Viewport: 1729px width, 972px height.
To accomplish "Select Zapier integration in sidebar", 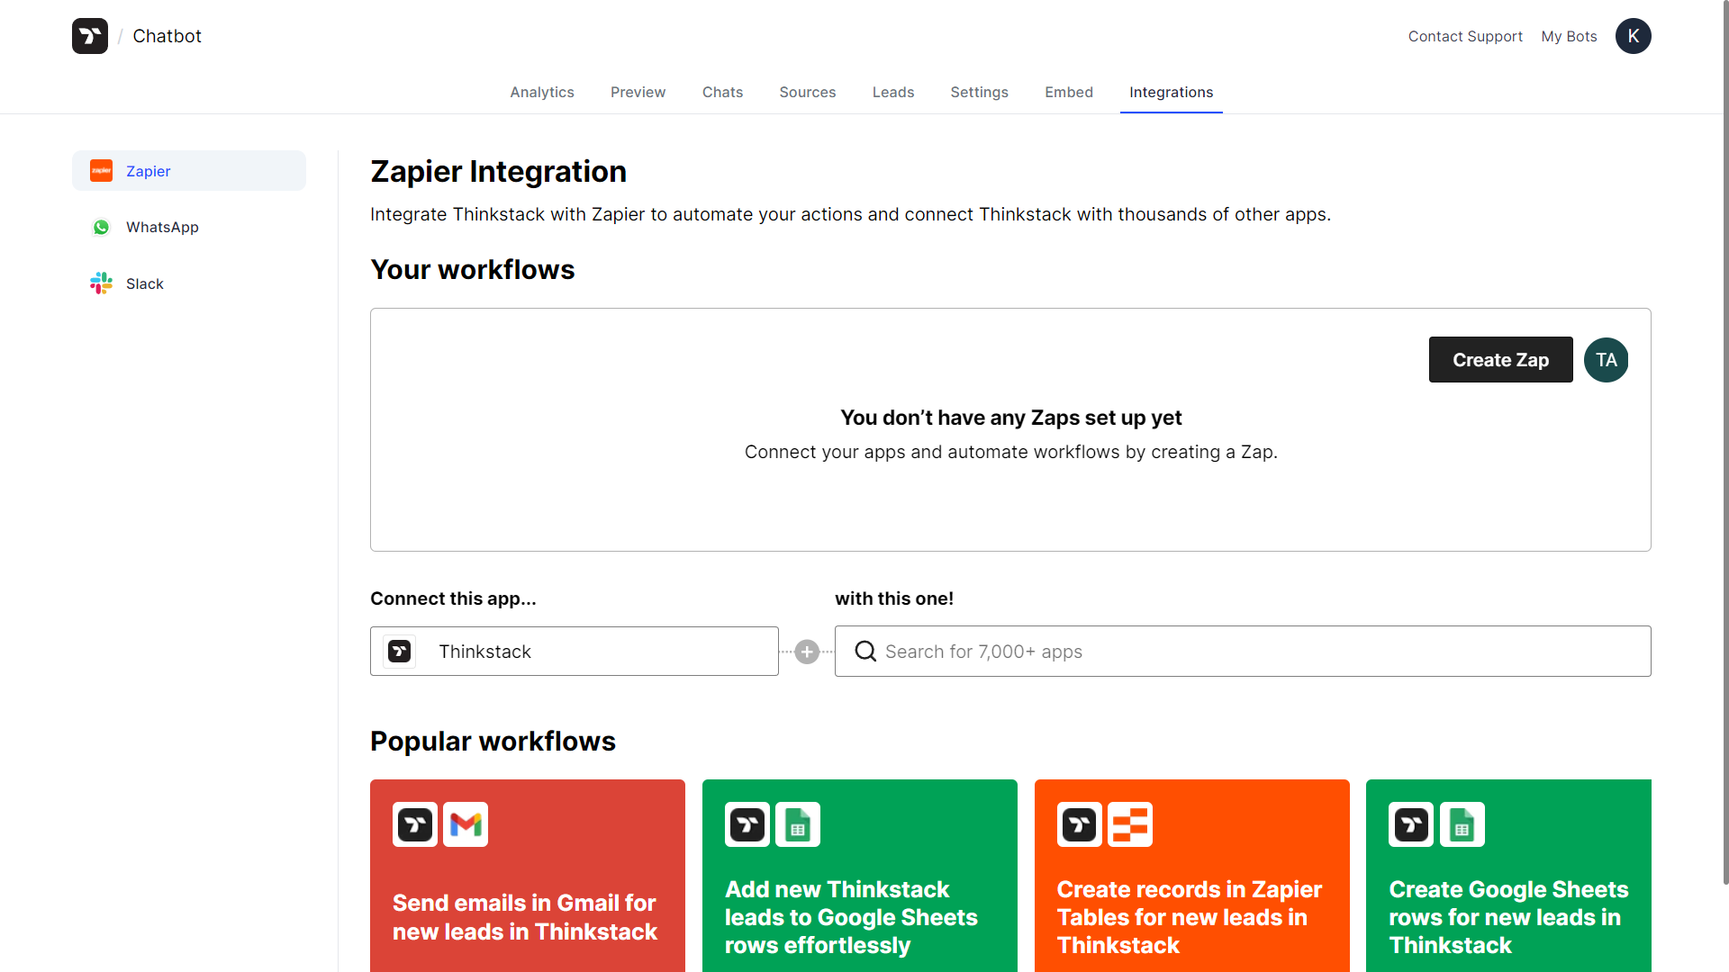I will click(x=189, y=170).
